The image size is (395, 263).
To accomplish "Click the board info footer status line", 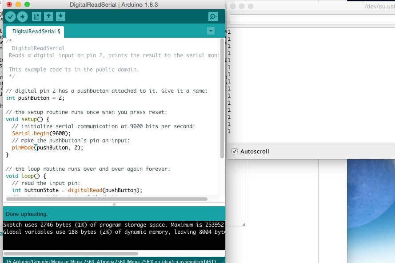I will pyautogui.click(x=111, y=261).
